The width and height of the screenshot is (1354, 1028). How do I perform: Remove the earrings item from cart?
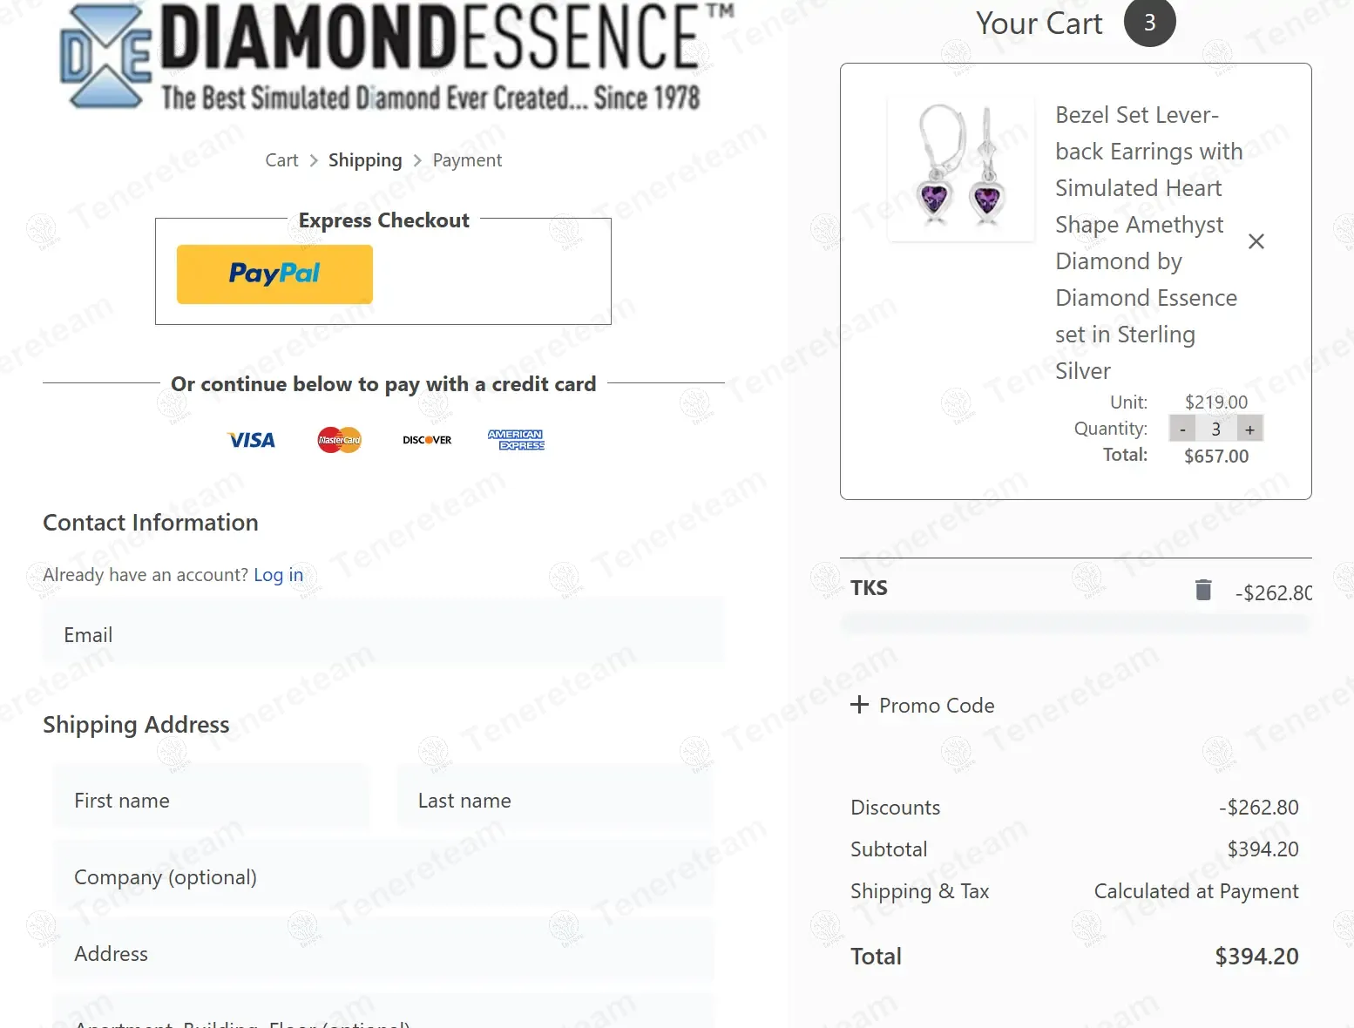[1256, 241]
